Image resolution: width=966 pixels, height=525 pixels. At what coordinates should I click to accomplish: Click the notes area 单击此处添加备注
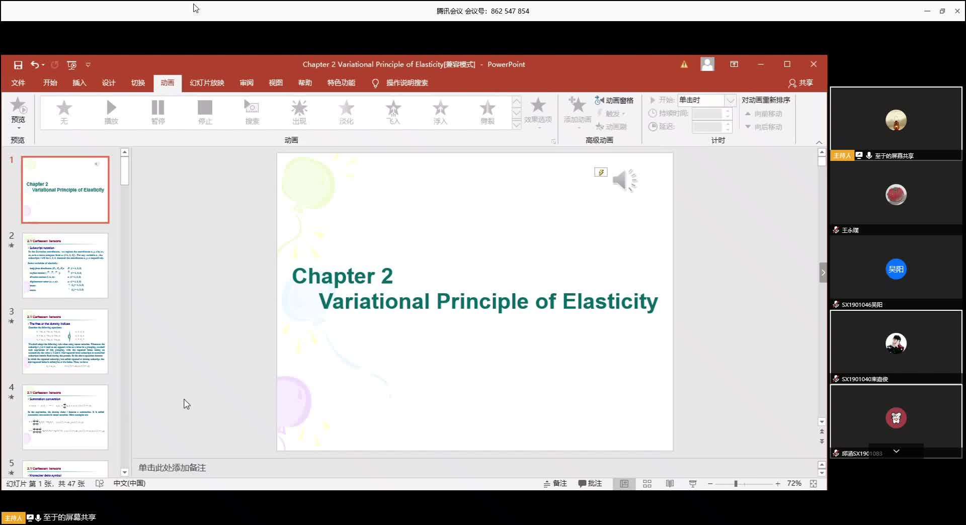(172, 468)
